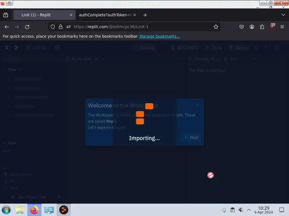
Task: Open site permissions icon in address bar
Action: click(69, 27)
